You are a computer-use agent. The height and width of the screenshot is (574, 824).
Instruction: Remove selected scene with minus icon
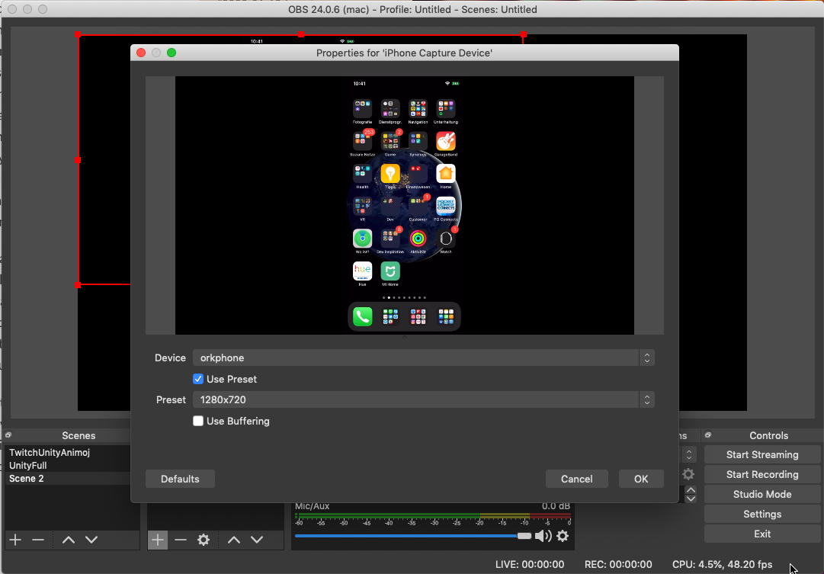click(38, 540)
